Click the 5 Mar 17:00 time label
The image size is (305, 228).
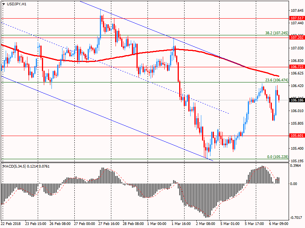[254, 223]
